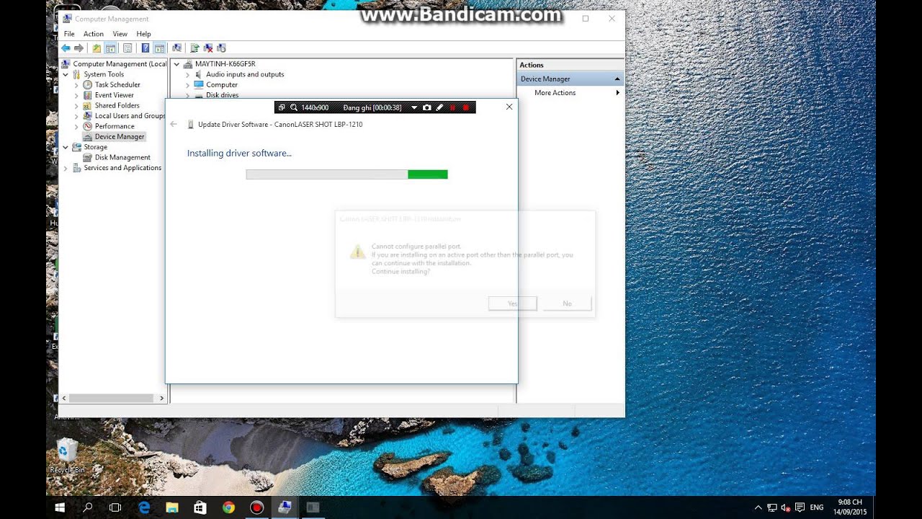The height and width of the screenshot is (519, 922).
Task: Open More Actions in Actions pane
Action: 555,93
